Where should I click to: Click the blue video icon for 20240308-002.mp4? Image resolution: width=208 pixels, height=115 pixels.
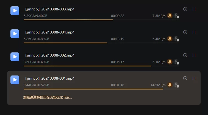tap(15, 57)
